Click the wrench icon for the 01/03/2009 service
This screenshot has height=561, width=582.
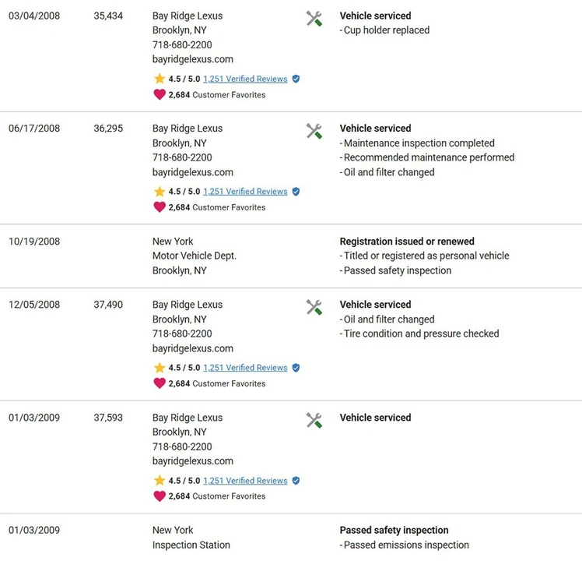(314, 420)
